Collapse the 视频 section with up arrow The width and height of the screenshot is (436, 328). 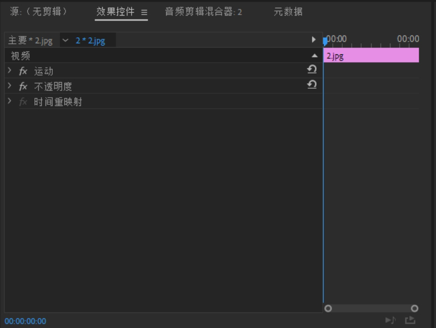[314, 55]
